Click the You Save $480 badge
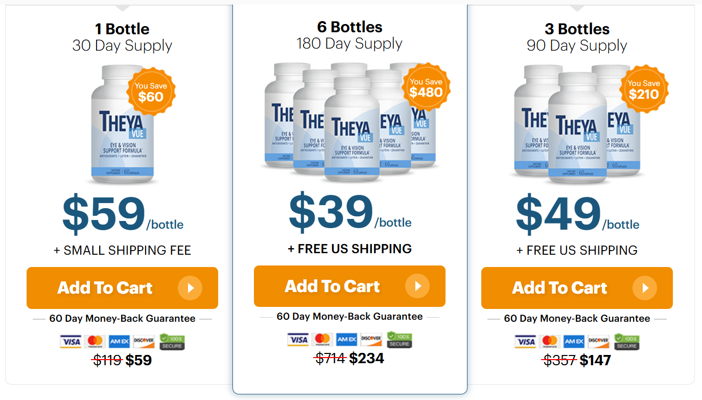The height and width of the screenshot is (400, 702). coord(426,88)
